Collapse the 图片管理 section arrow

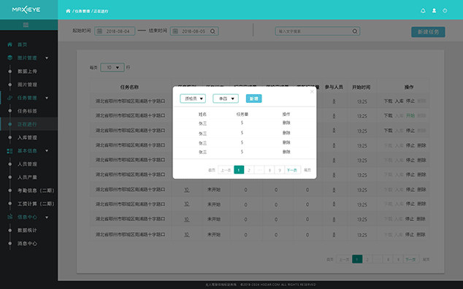[x=47, y=58]
